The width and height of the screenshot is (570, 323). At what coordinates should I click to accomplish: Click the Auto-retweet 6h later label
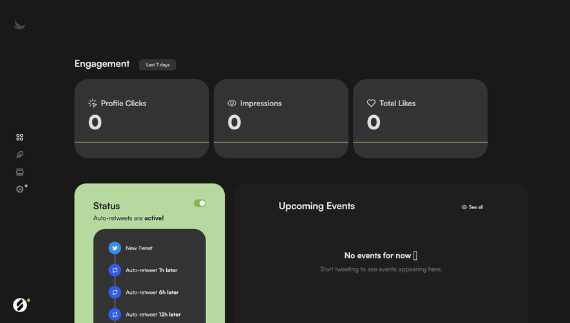pos(152,292)
